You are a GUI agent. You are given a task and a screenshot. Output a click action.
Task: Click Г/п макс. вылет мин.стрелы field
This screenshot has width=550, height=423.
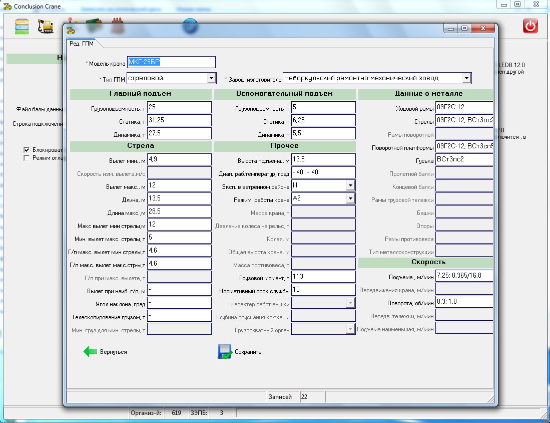pos(179,251)
